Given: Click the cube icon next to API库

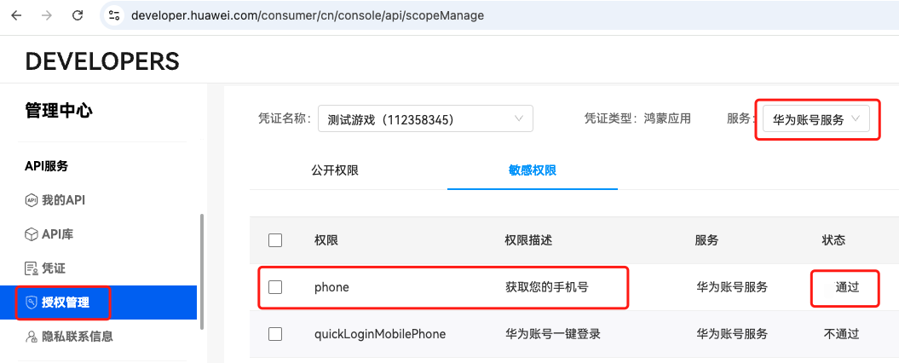Looking at the screenshot, I should pyautogui.click(x=31, y=234).
